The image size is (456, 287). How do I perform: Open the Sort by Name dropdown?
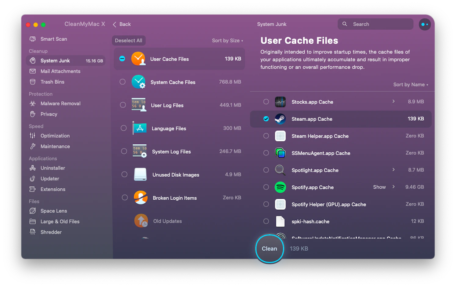411,85
